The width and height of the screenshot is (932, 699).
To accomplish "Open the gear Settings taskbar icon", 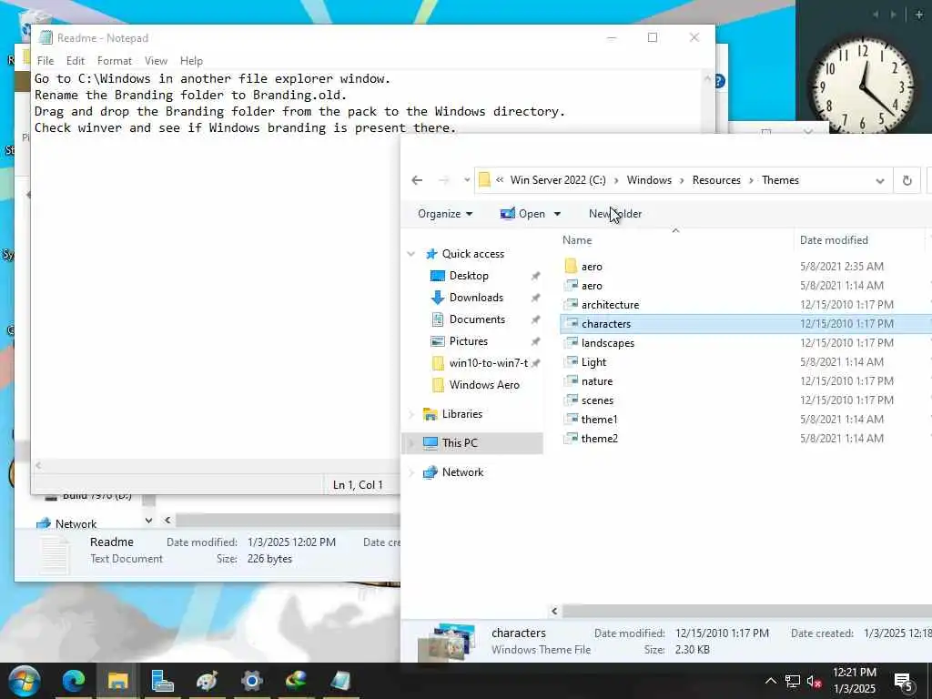I will point(251,681).
